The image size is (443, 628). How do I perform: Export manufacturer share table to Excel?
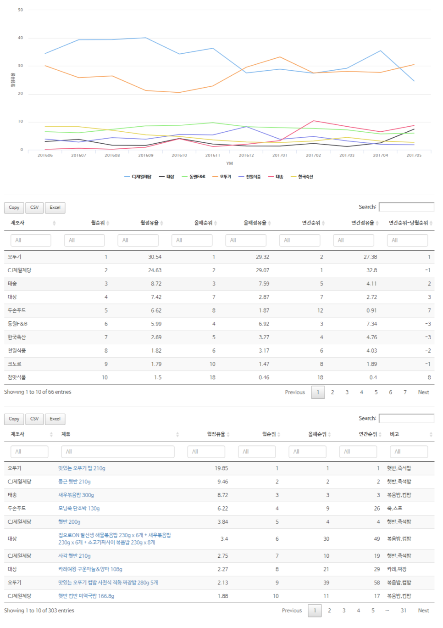pos(55,207)
